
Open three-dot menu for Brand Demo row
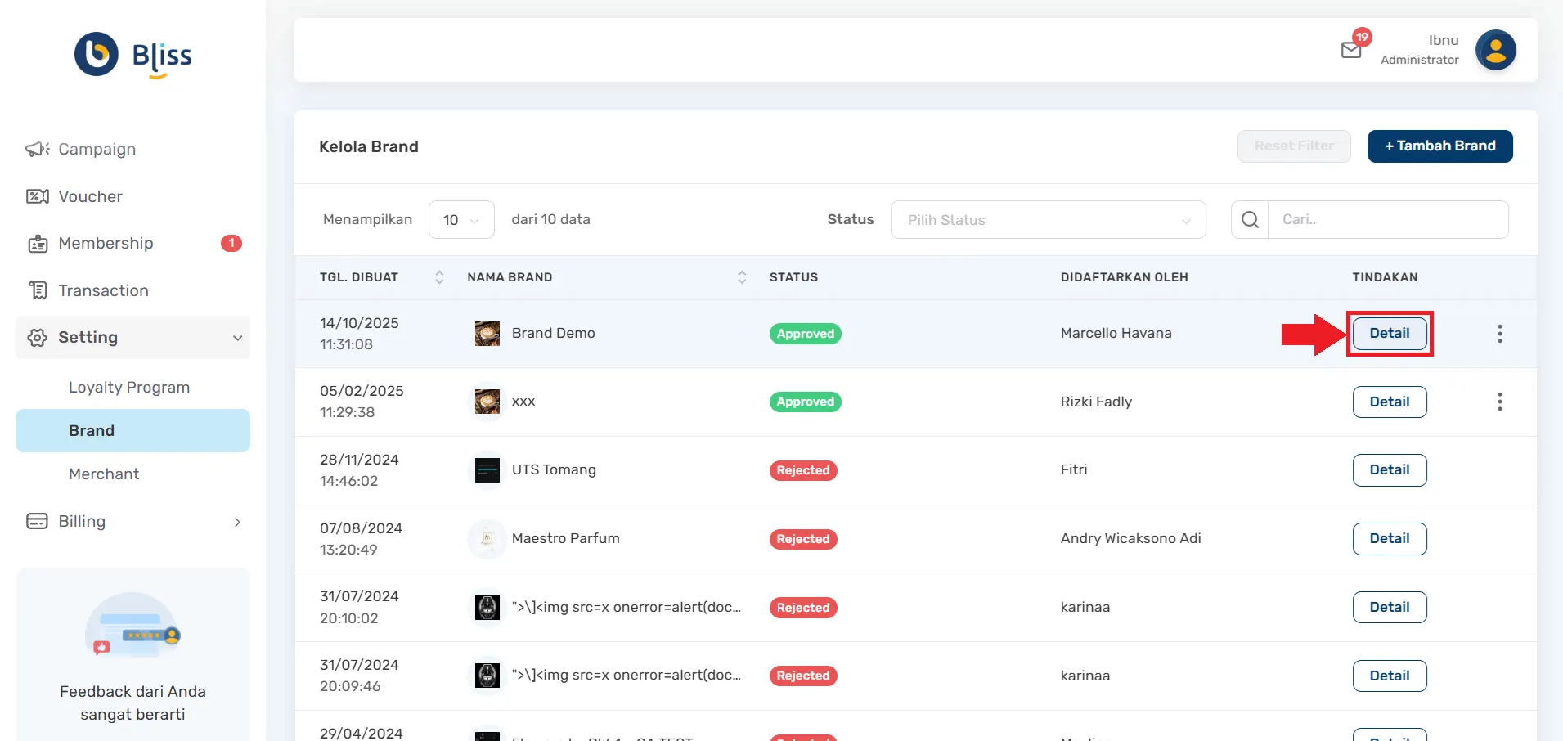pyautogui.click(x=1499, y=334)
